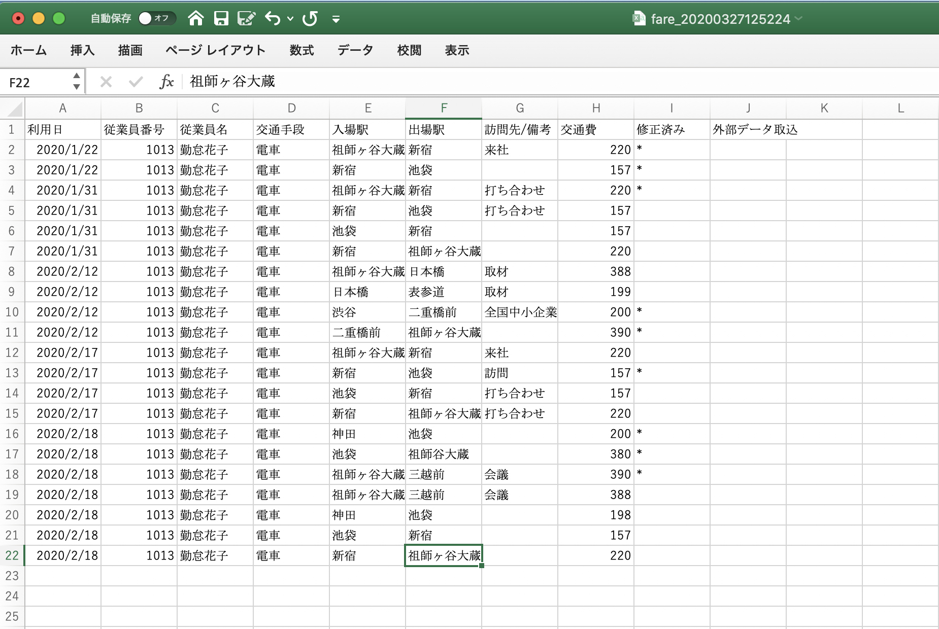
Task: Click header cell 従業員番号
Action: point(139,129)
